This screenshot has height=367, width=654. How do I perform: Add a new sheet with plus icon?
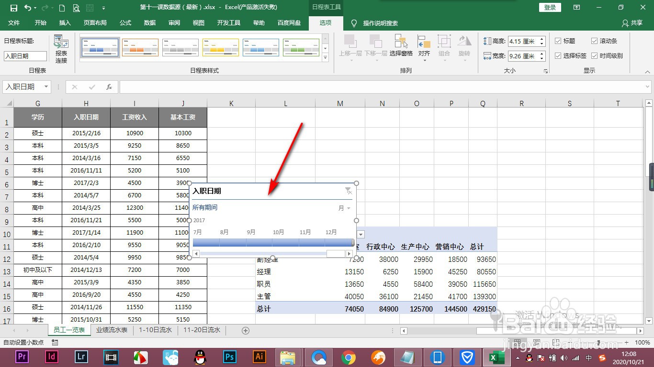click(x=246, y=330)
